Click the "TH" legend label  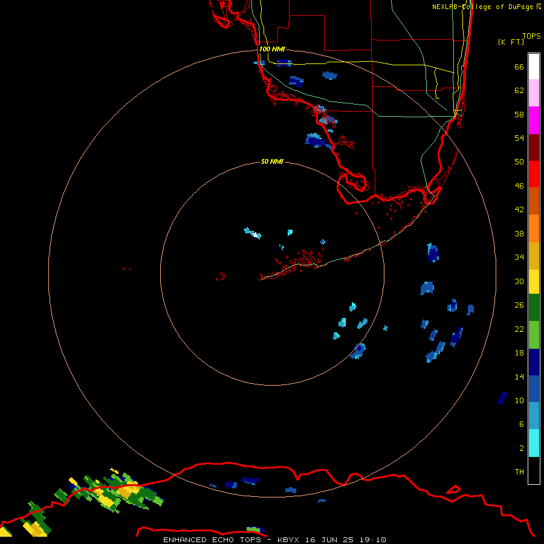[519, 472]
